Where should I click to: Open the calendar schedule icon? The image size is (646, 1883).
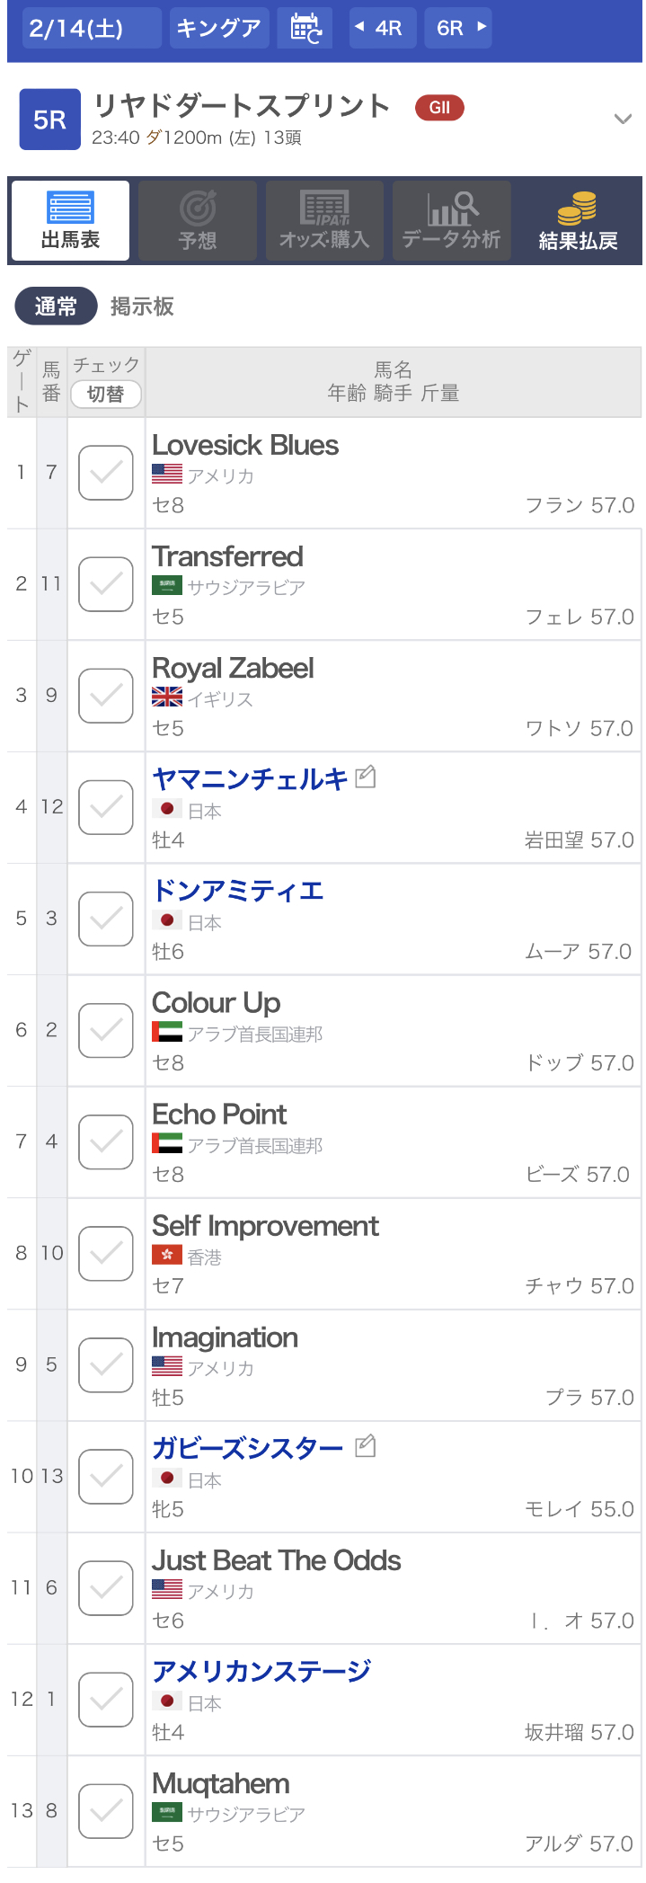[305, 28]
